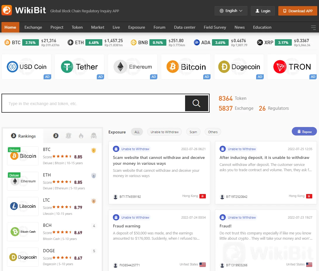Switch to the dollar coin rankings tab icon

[68, 135]
